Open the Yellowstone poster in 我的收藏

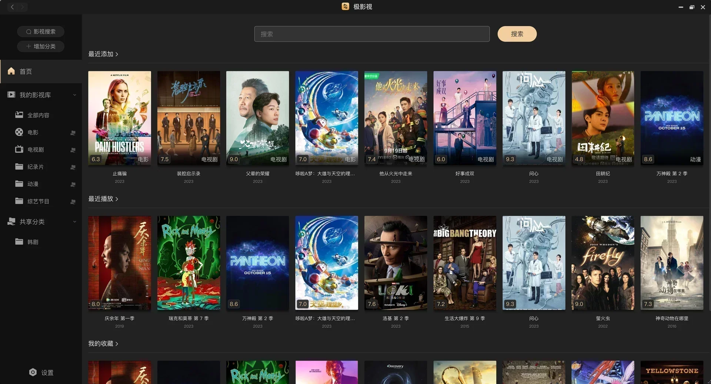pos(672,372)
